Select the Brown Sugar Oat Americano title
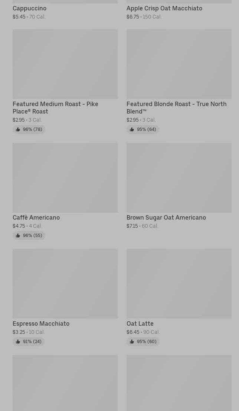Screen dimensions: 239x411 coord(166,217)
